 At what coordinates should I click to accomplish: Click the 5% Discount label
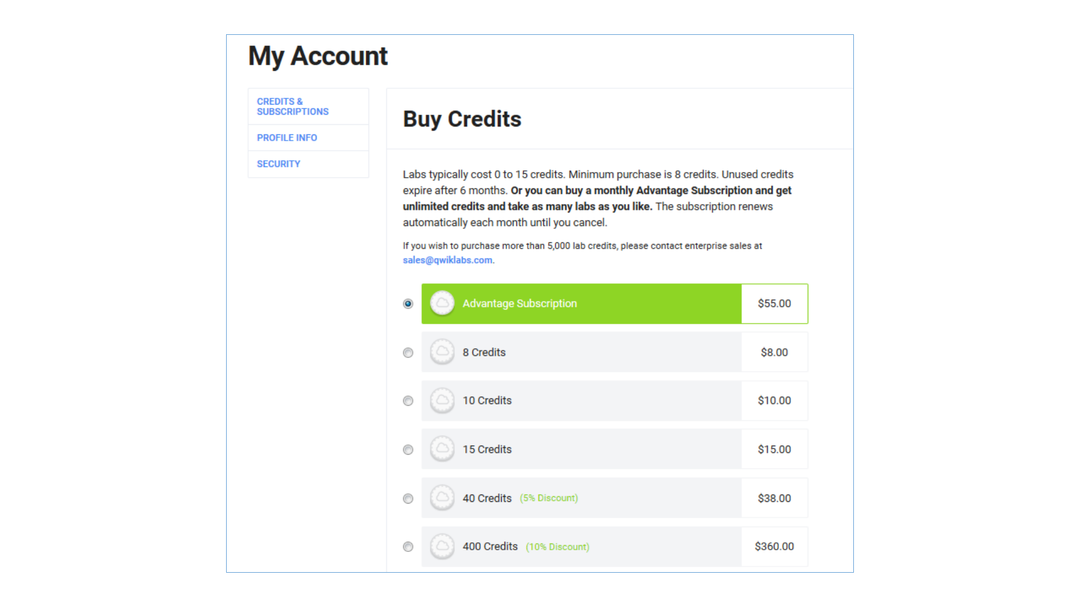pyautogui.click(x=549, y=499)
